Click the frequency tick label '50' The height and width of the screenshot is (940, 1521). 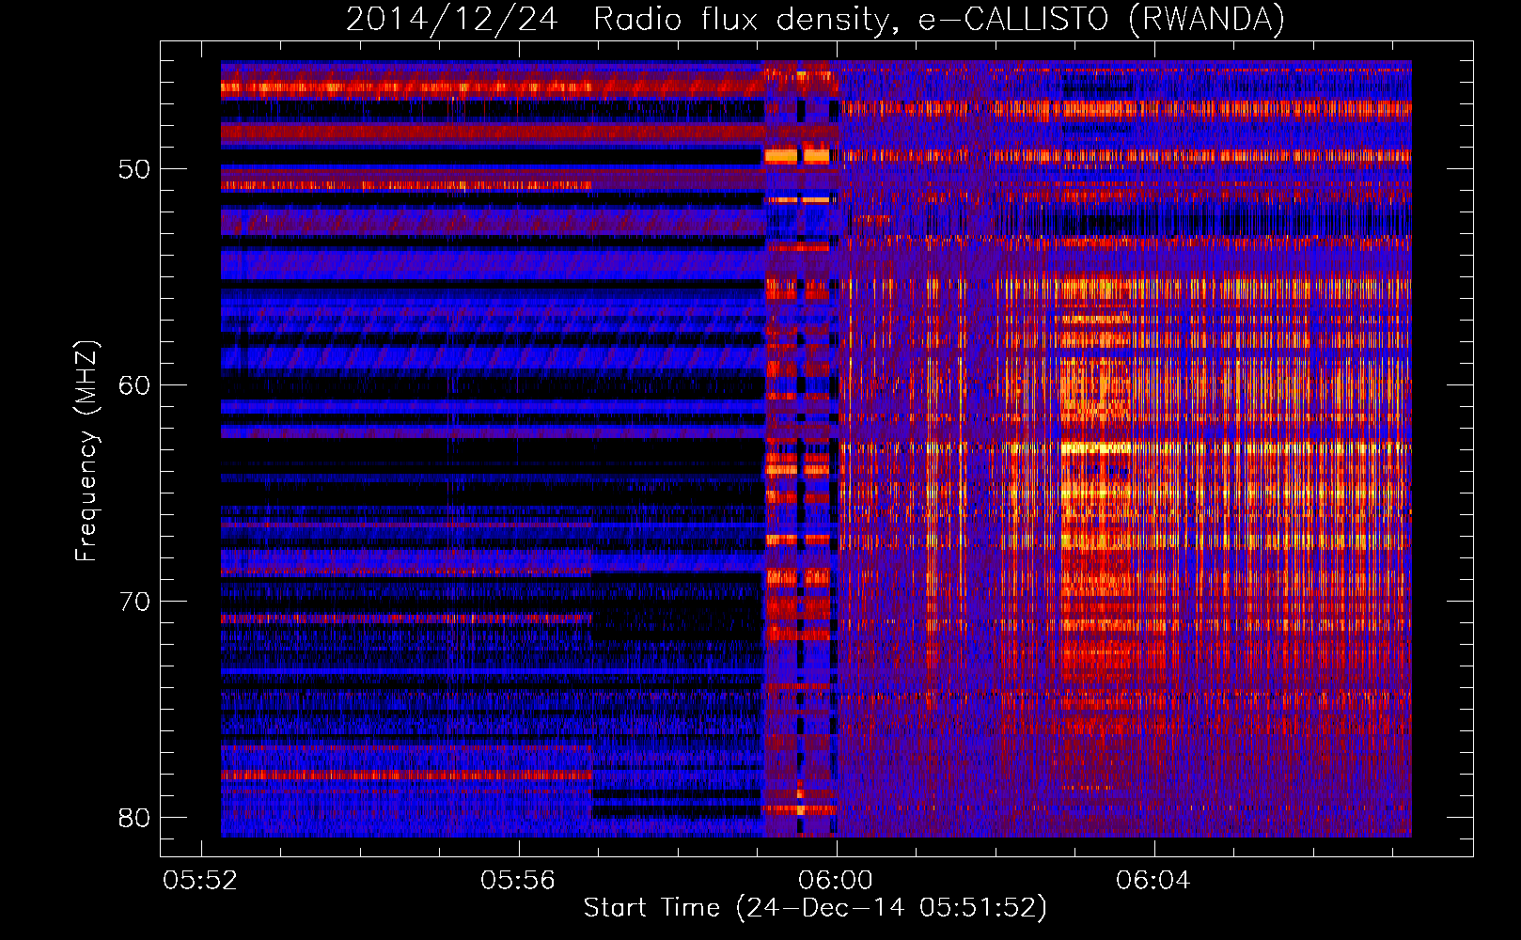[x=135, y=169]
